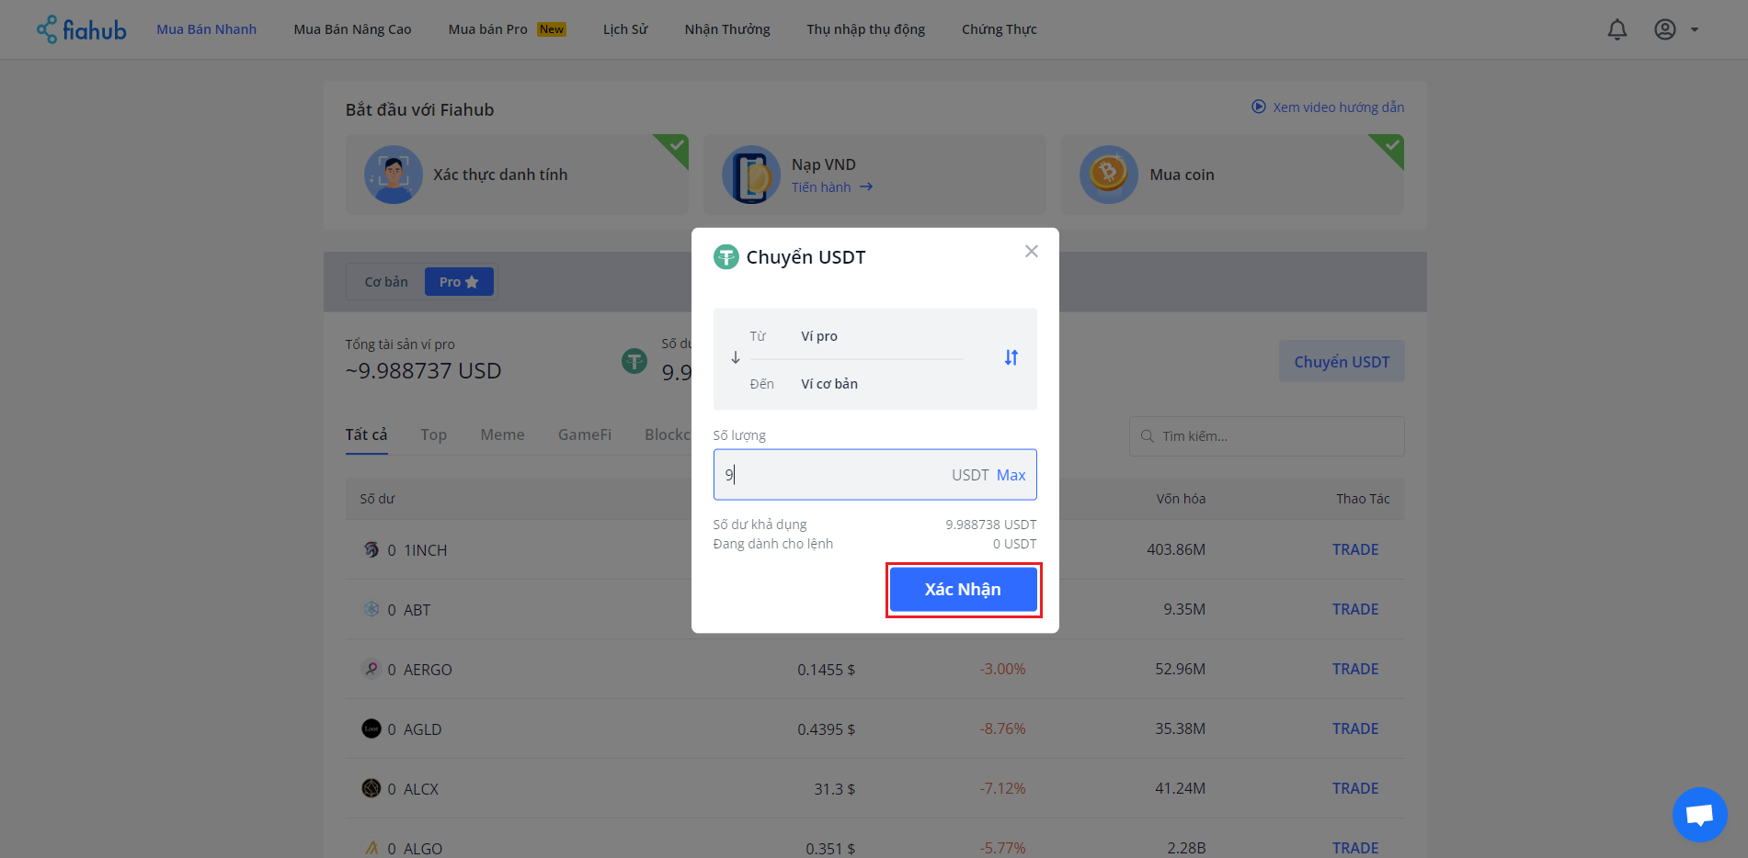Click play icon for tutorial video
1748x858 pixels.
click(x=1258, y=107)
